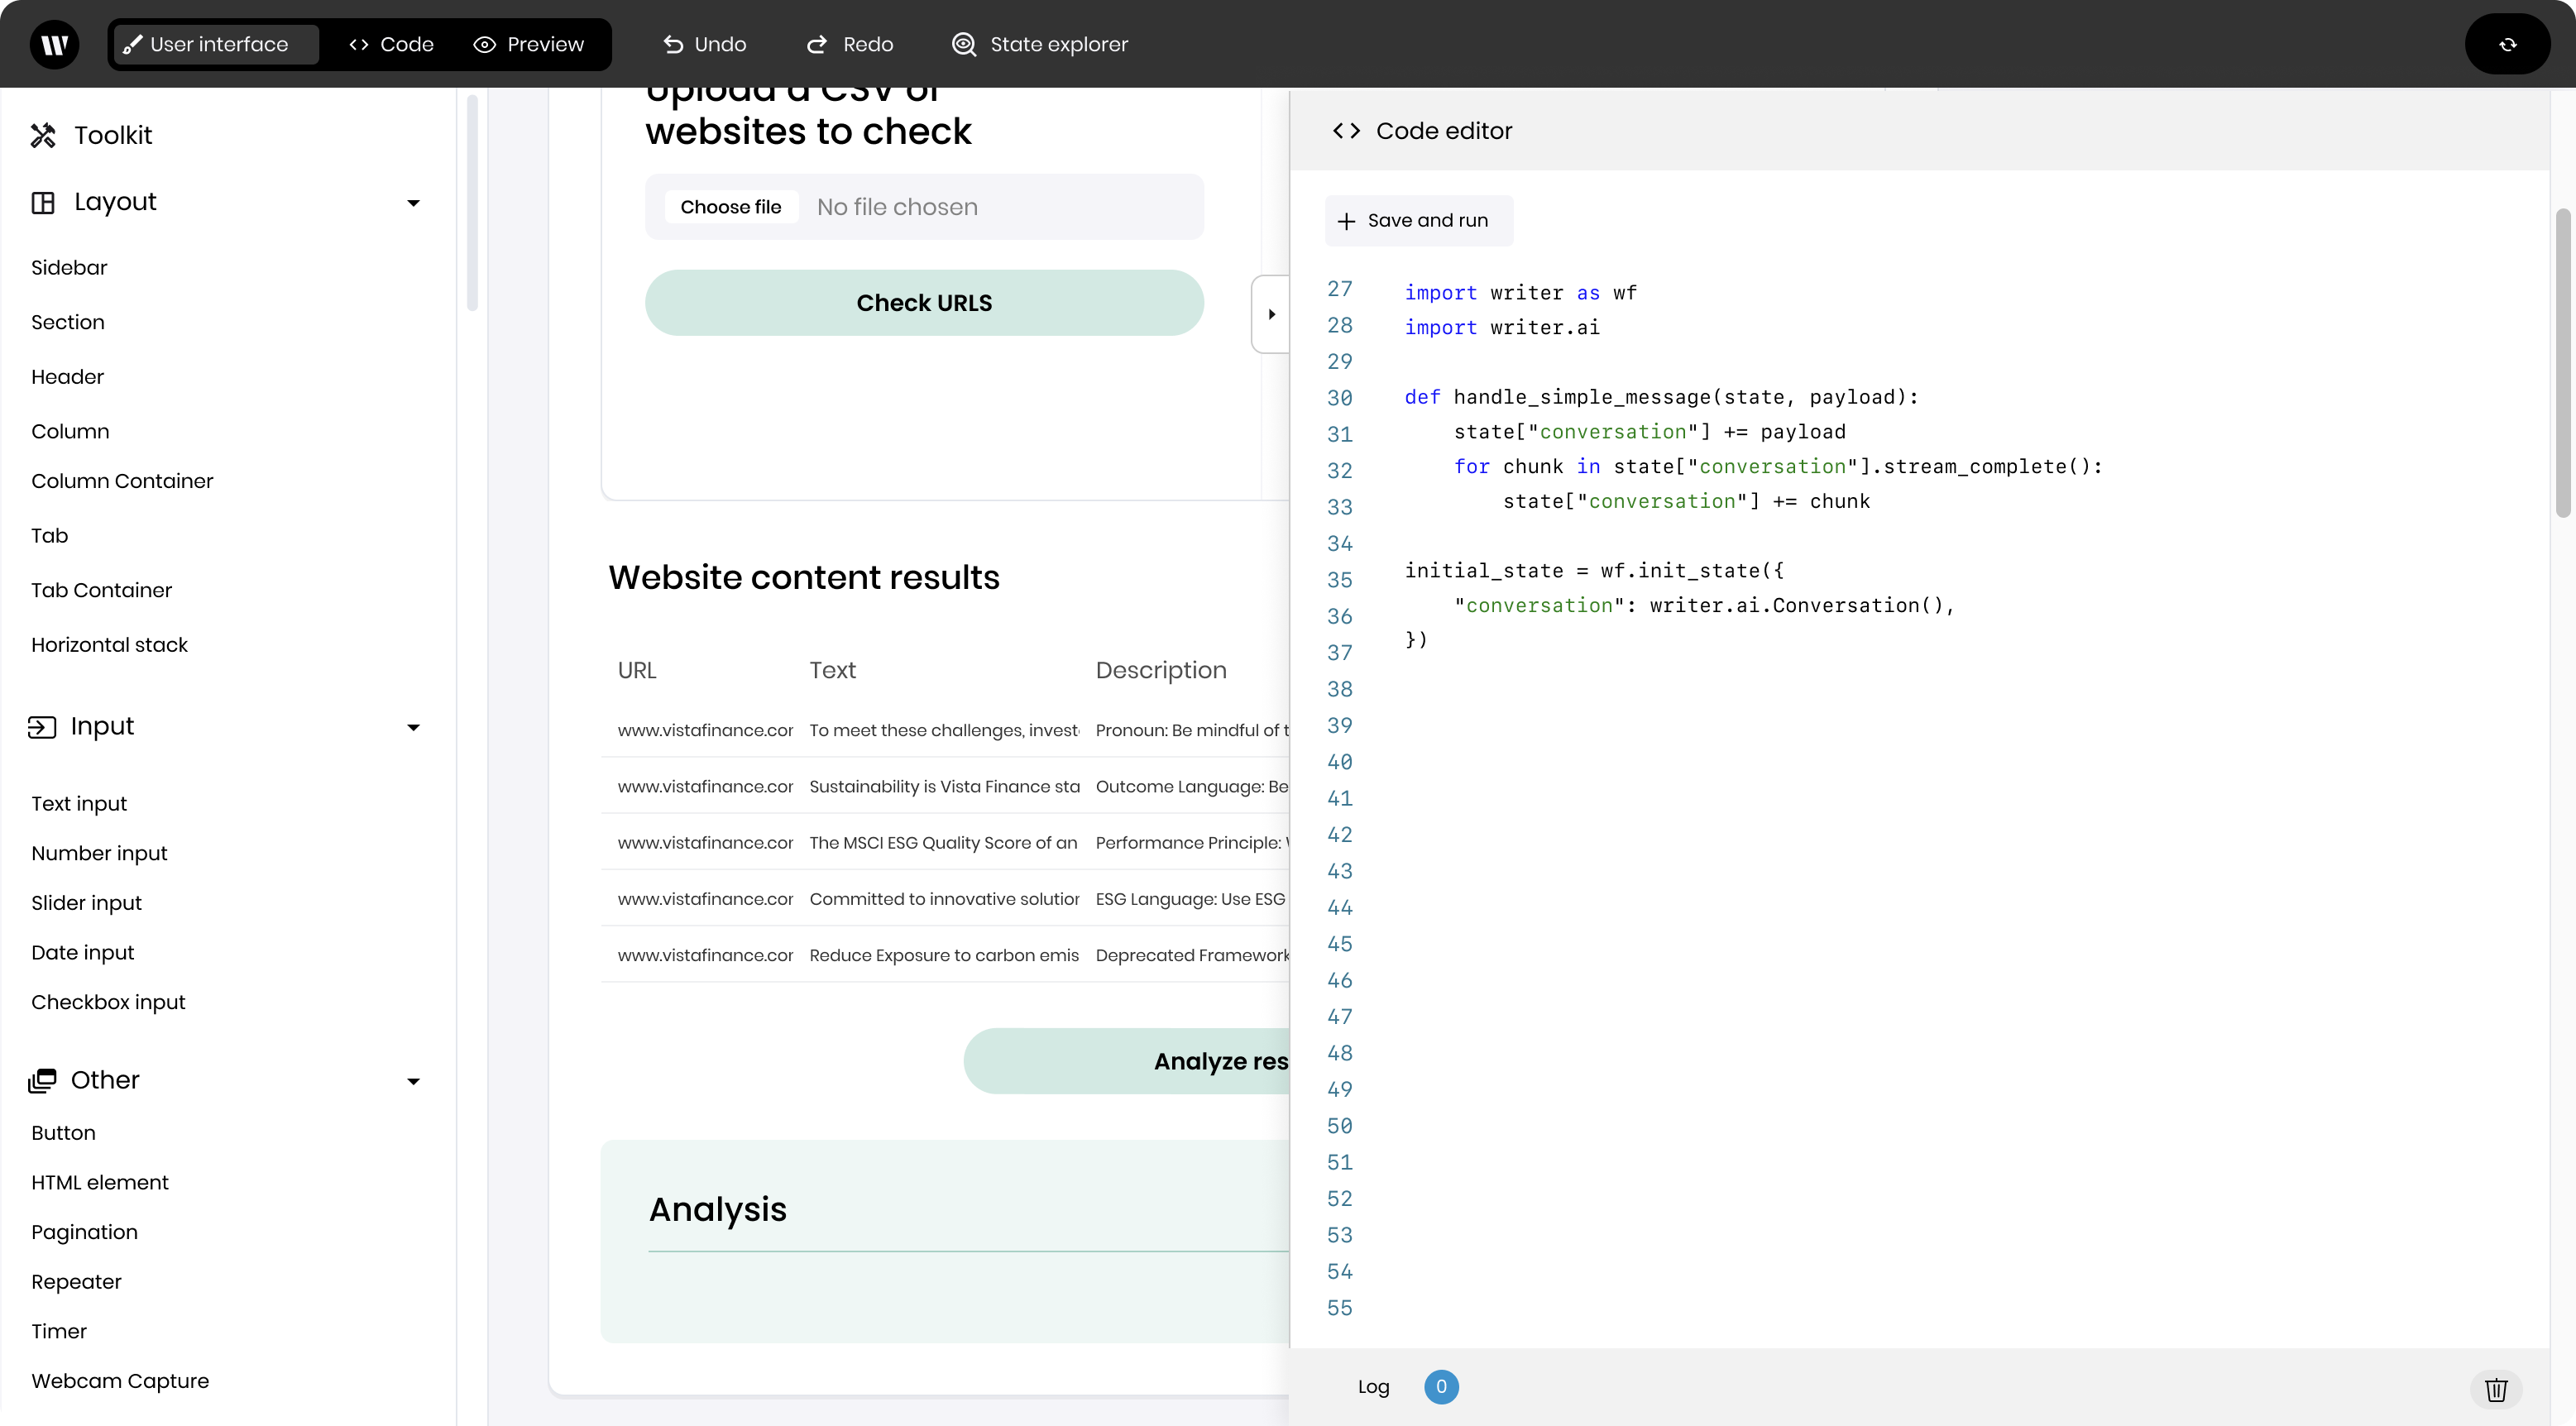Click the Undo arrow icon
This screenshot has width=2576, height=1426.
(673, 44)
